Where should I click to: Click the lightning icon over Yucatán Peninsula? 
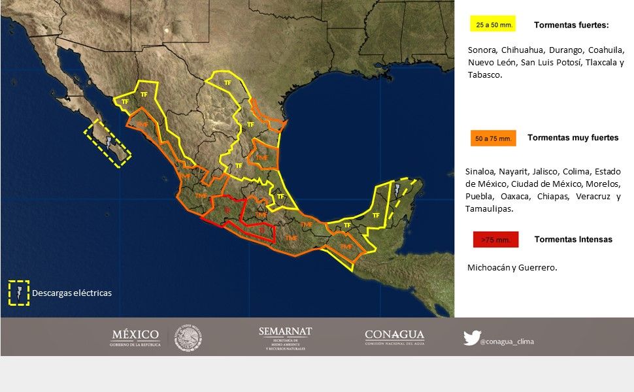395,189
